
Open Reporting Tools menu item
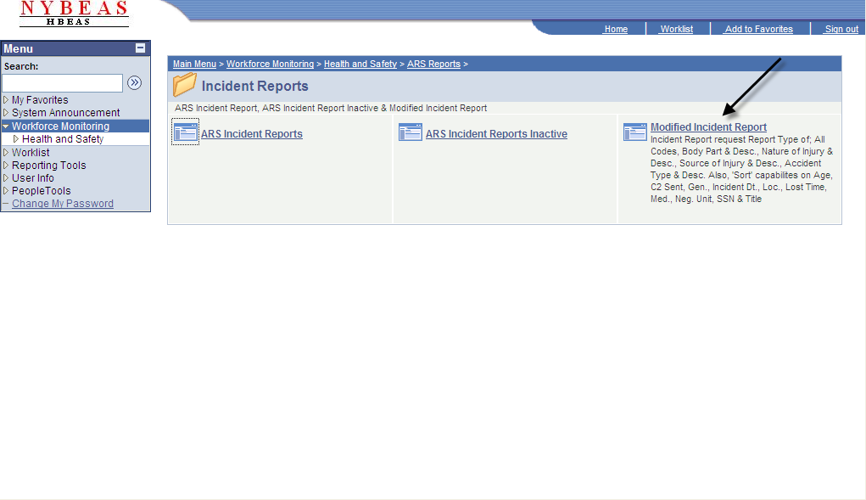coord(49,166)
